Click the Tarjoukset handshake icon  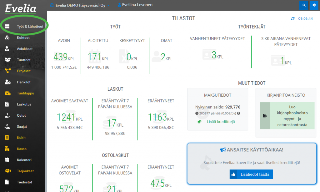(7, 171)
